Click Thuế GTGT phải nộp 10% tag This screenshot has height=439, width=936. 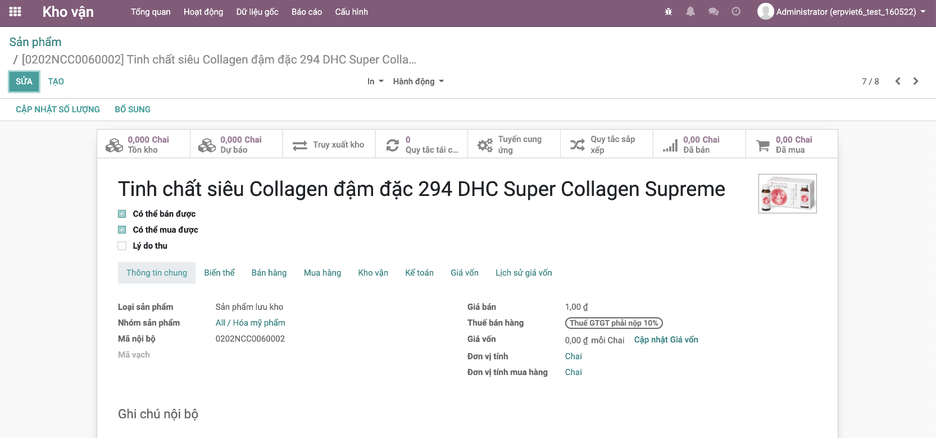tap(614, 323)
